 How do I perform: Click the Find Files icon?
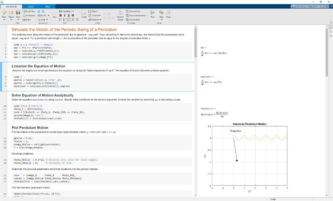pyautogui.click(x=29, y=11)
